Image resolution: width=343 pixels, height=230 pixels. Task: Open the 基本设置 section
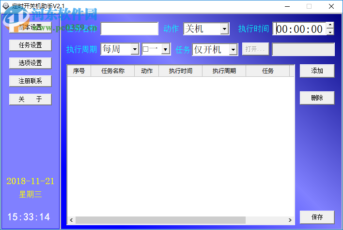[x=30, y=27]
